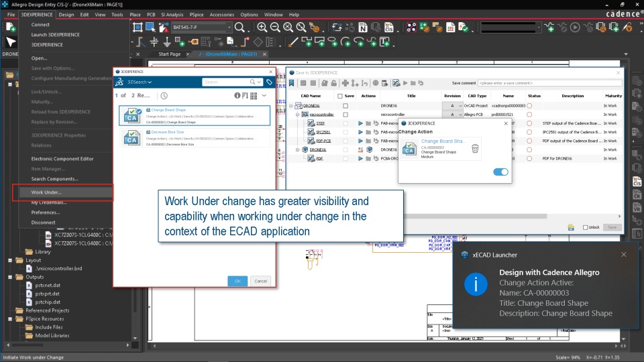
Task: Select .\microcontroller.brd in the project tree
Action: pos(58,268)
